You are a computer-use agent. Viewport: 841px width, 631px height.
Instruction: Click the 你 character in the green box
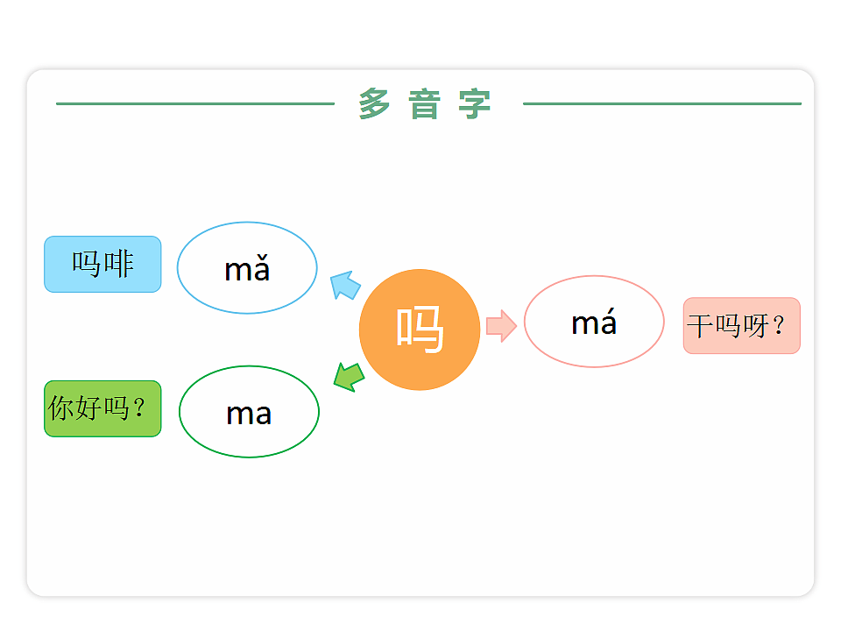point(60,408)
